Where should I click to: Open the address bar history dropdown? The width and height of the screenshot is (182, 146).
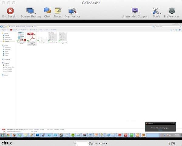tap(151, 27)
